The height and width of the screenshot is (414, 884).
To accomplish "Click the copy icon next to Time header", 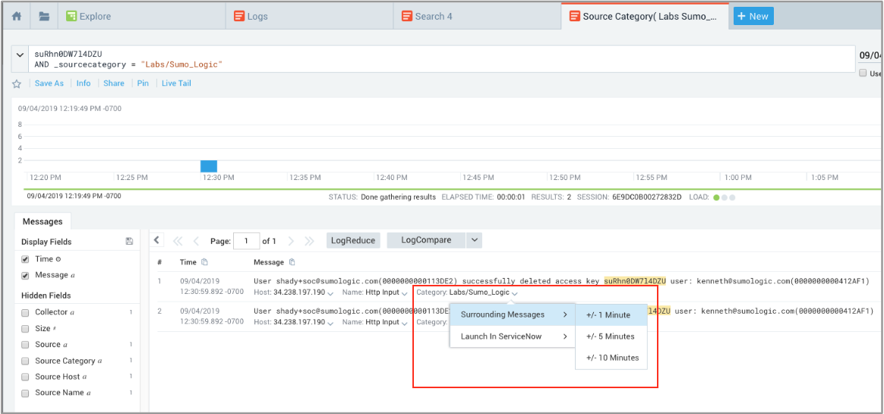I will coord(204,262).
